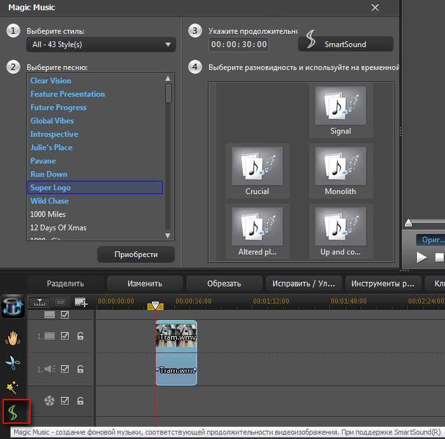The height and width of the screenshot is (439, 445).
Task: Open the Magic Music tool in the sidebar
Action: coord(14,414)
